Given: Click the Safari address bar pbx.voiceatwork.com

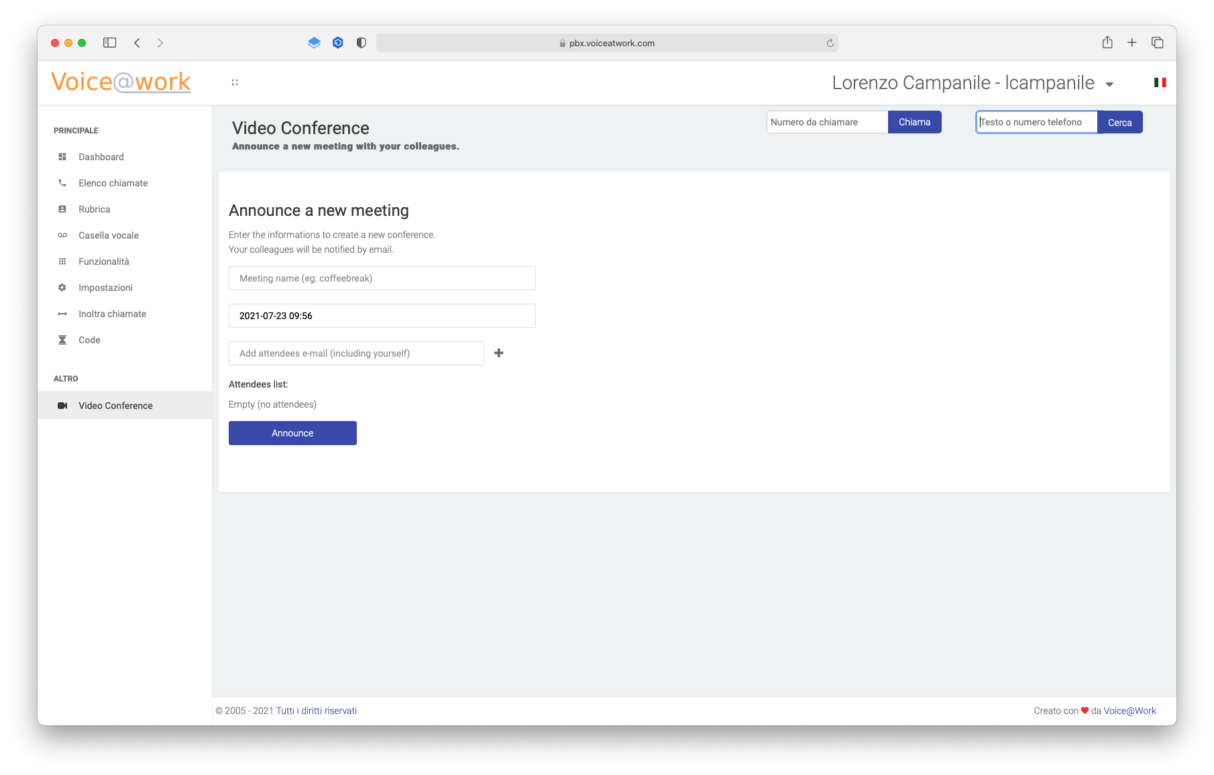Looking at the screenshot, I should (x=607, y=43).
